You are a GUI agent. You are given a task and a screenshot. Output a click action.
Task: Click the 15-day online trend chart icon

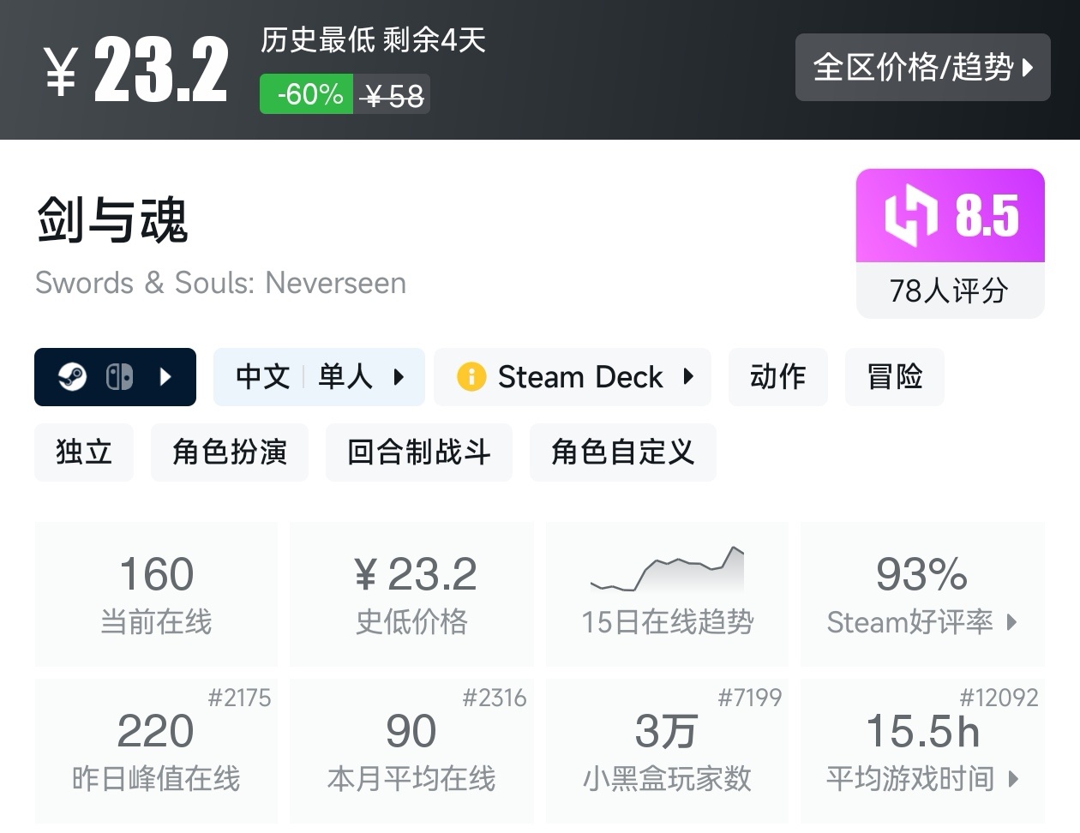[667, 570]
